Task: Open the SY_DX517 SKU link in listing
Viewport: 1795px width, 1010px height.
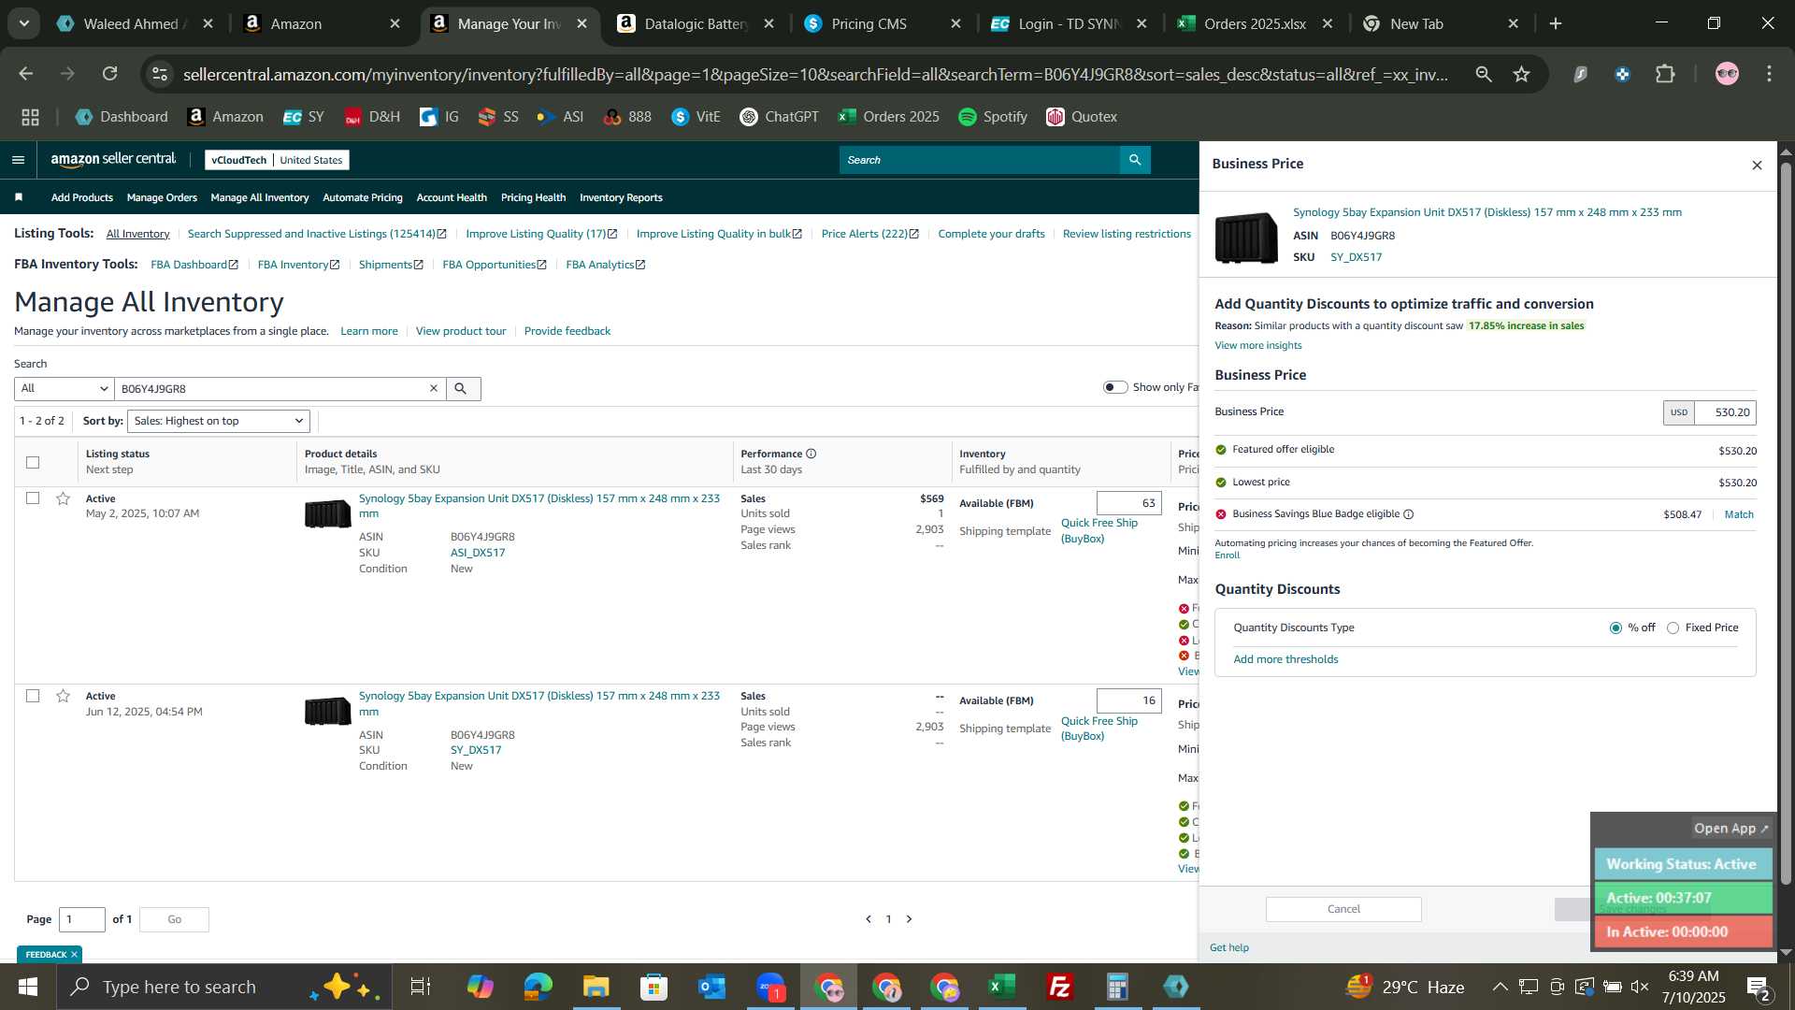Action: (x=476, y=750)
